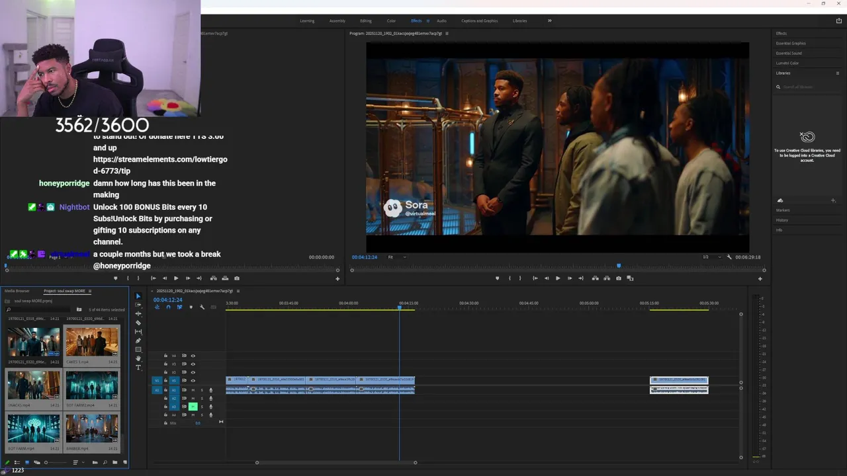The height and width of the screenshot is (476, 847).
Task: Switch to the Audio workspace
Action: pos(441,20)
